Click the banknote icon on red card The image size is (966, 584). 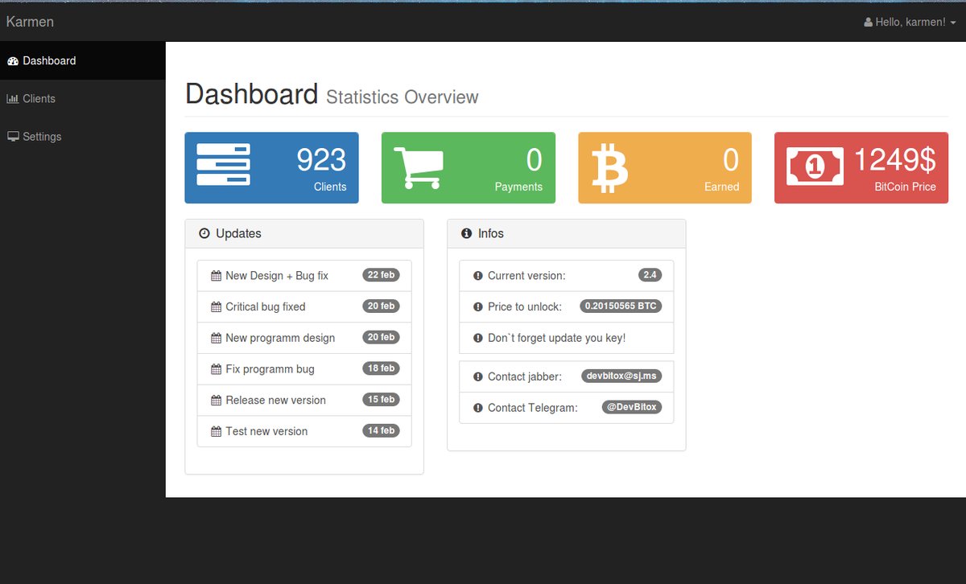tap(815, 167)
